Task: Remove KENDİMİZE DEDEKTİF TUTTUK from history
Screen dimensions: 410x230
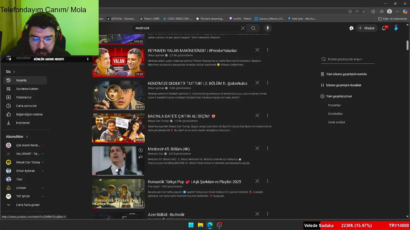Action: 257,83
